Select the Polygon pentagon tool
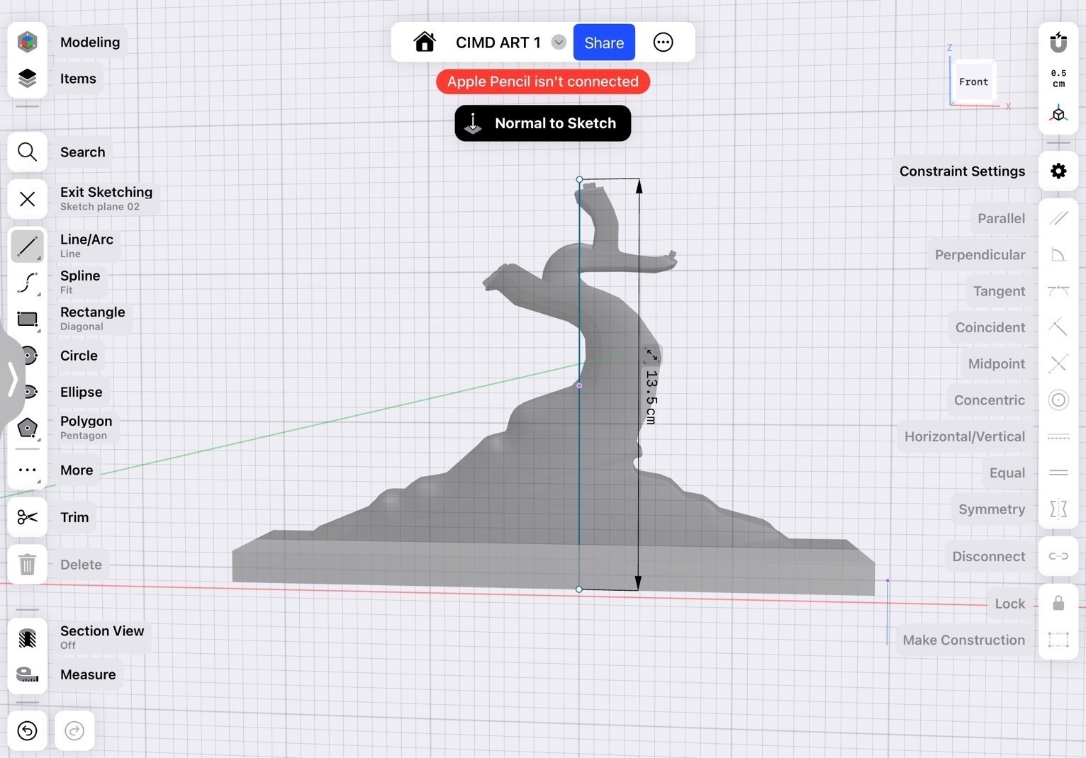This screenshot has height=758, width=1086. point(28,428)
